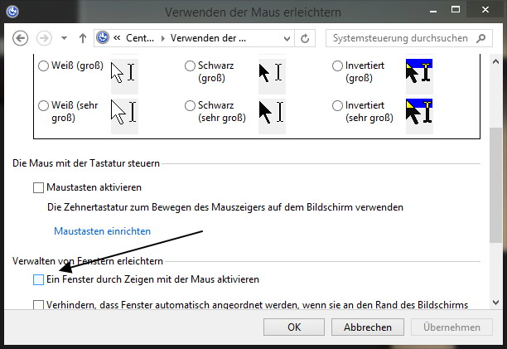
Task: Maximize the window
Action: 456,10
